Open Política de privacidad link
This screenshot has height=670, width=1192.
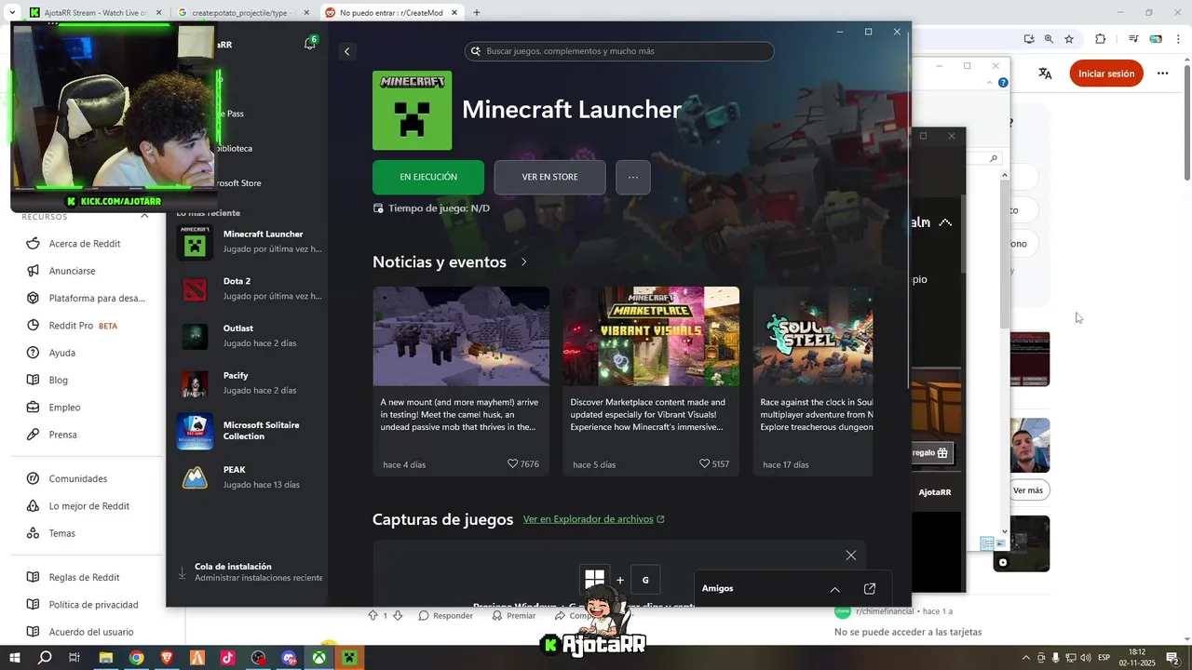[x=93, y=605]
